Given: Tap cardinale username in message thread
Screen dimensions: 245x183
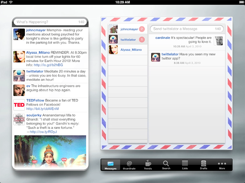Looking at the screenshot, I should point(163,38).
